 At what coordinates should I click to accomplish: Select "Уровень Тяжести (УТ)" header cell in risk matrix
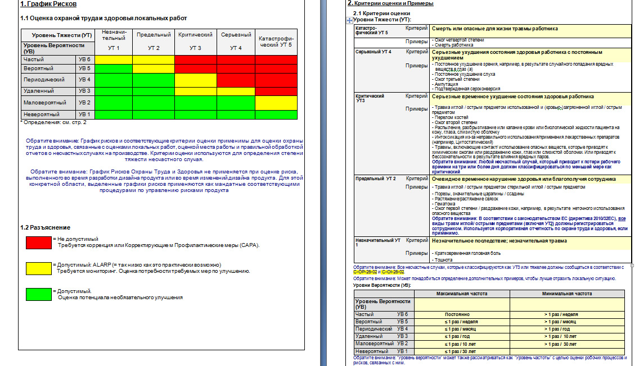(58, 35)
